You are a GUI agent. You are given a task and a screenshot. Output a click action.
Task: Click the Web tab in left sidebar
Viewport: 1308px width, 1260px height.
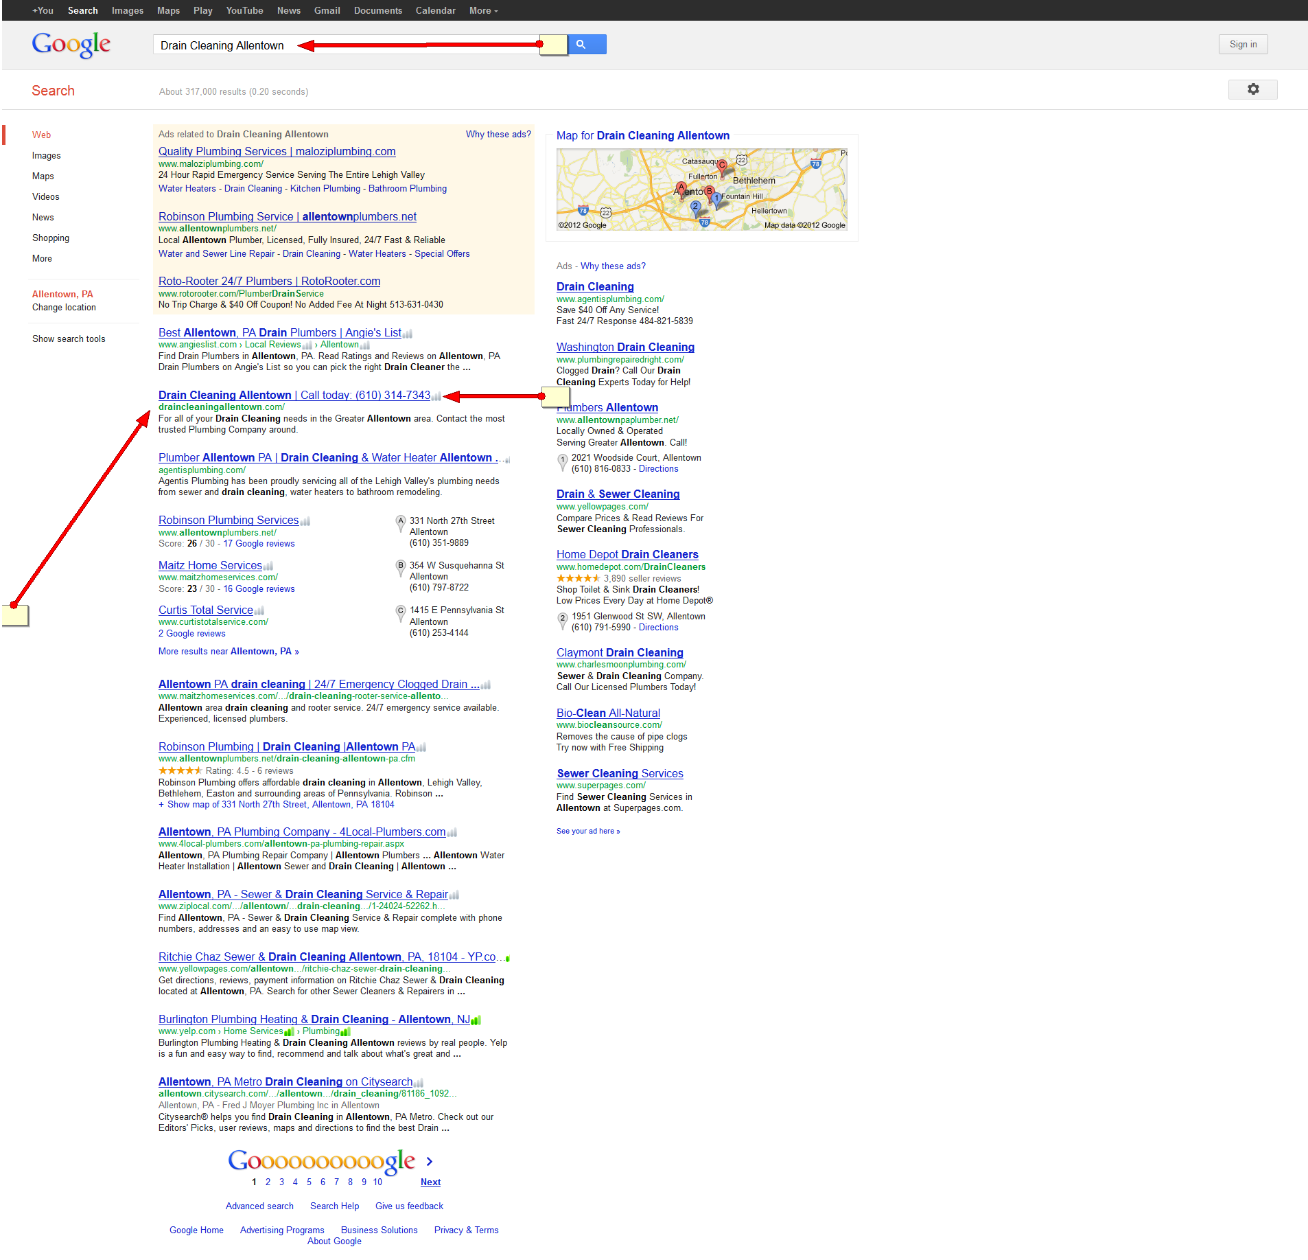(x=41, y=135)
